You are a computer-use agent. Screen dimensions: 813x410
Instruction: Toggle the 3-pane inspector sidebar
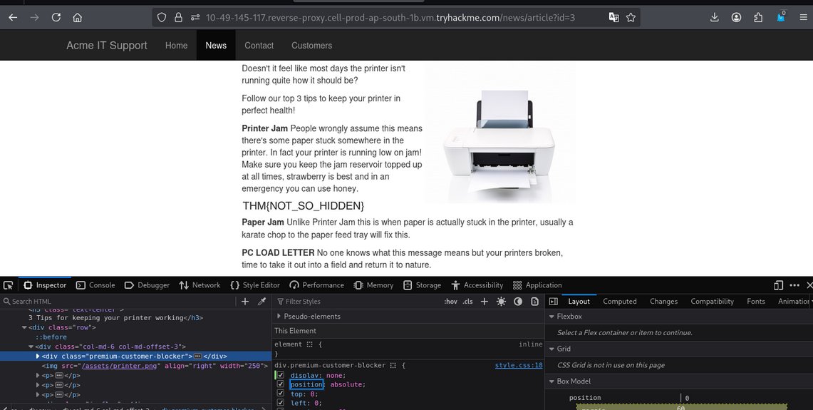click(x=553, y=302)
